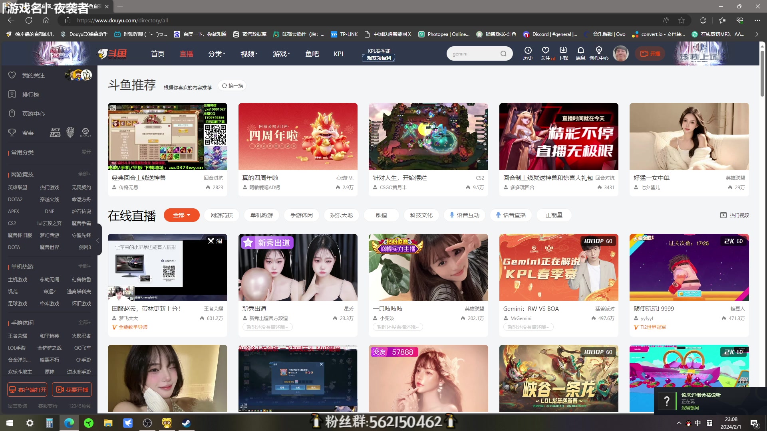This screenshot has height=431, width=767.
Task: Click the DOTA2 event icon in sidebar
Action: point(85,132)
